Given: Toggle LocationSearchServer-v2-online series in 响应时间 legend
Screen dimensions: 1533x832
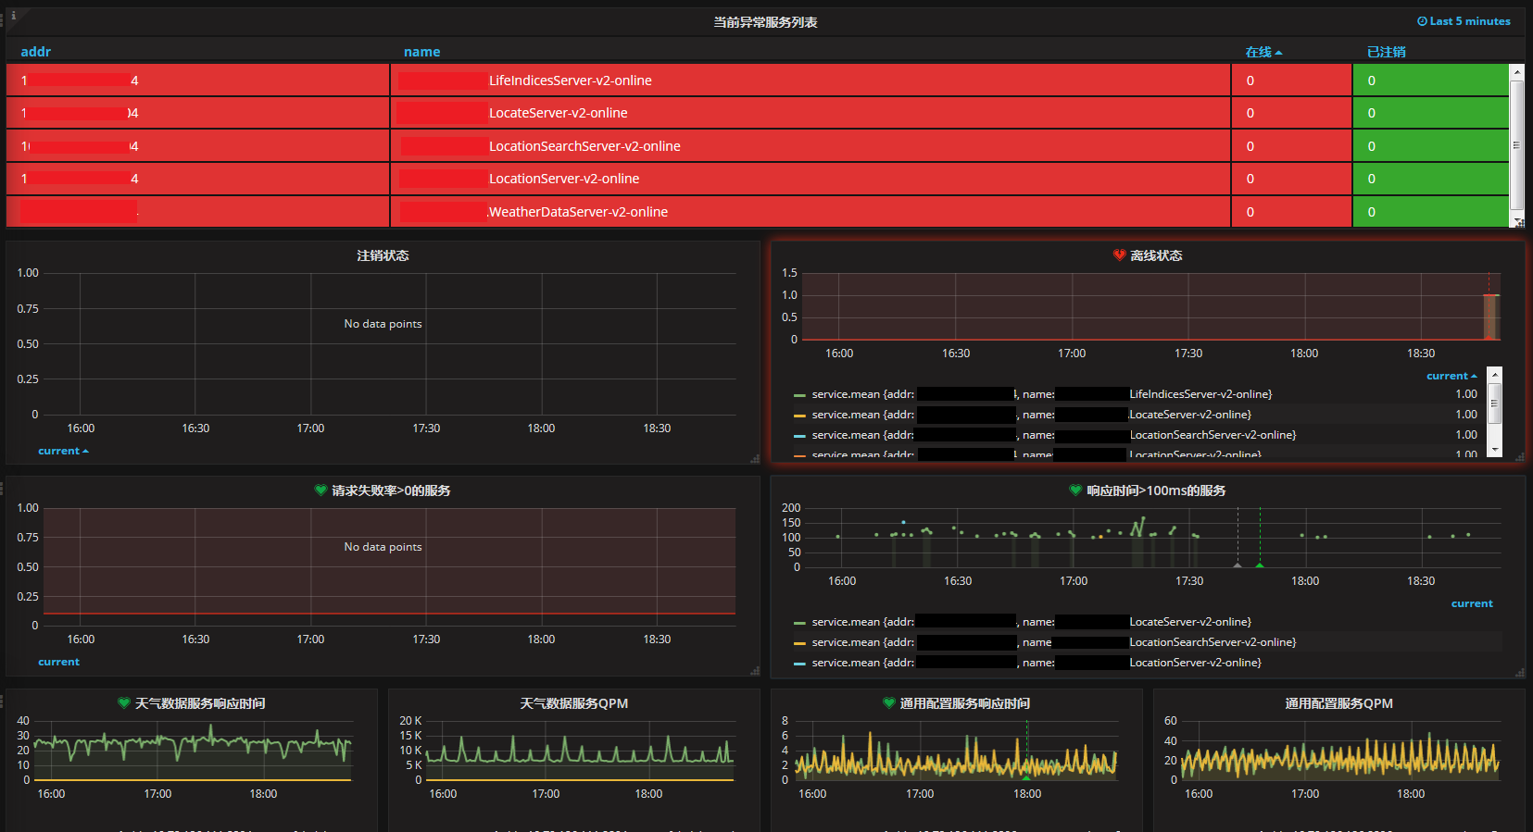Looking at the screenshot, I should [1054, 642].
